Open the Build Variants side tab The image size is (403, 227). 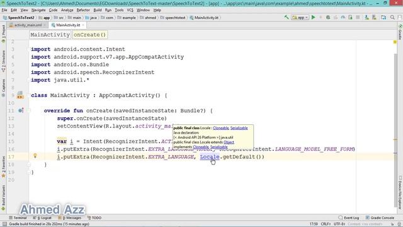click(3, 198)
